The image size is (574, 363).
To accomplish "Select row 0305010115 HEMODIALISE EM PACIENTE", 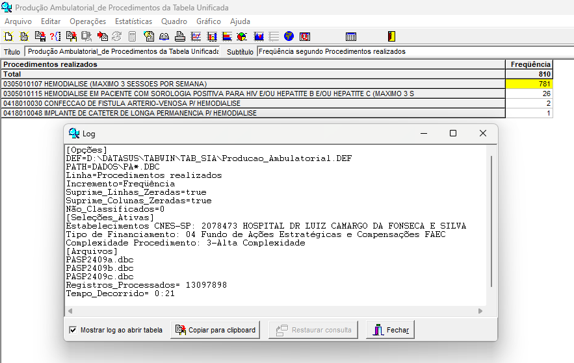I will (x=253, y=94).
